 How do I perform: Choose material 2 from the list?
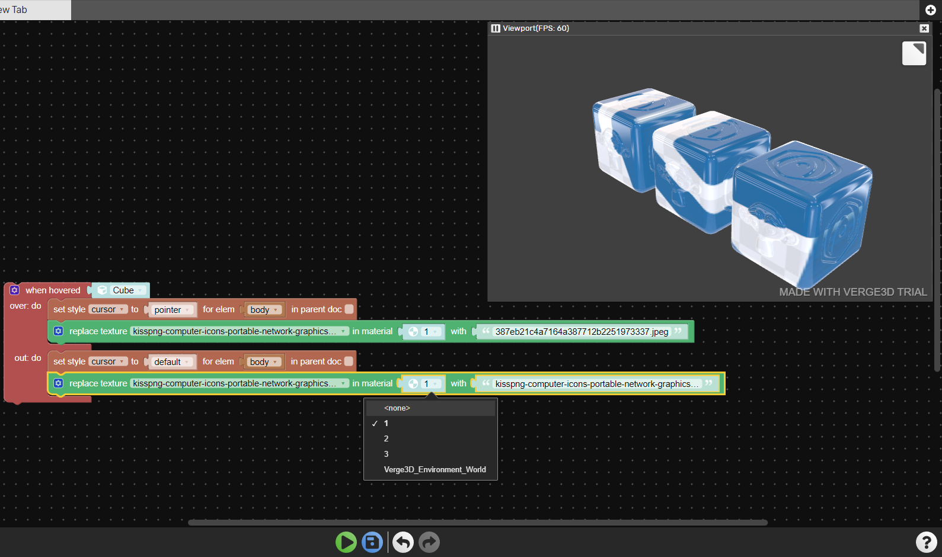coord(430,439)
